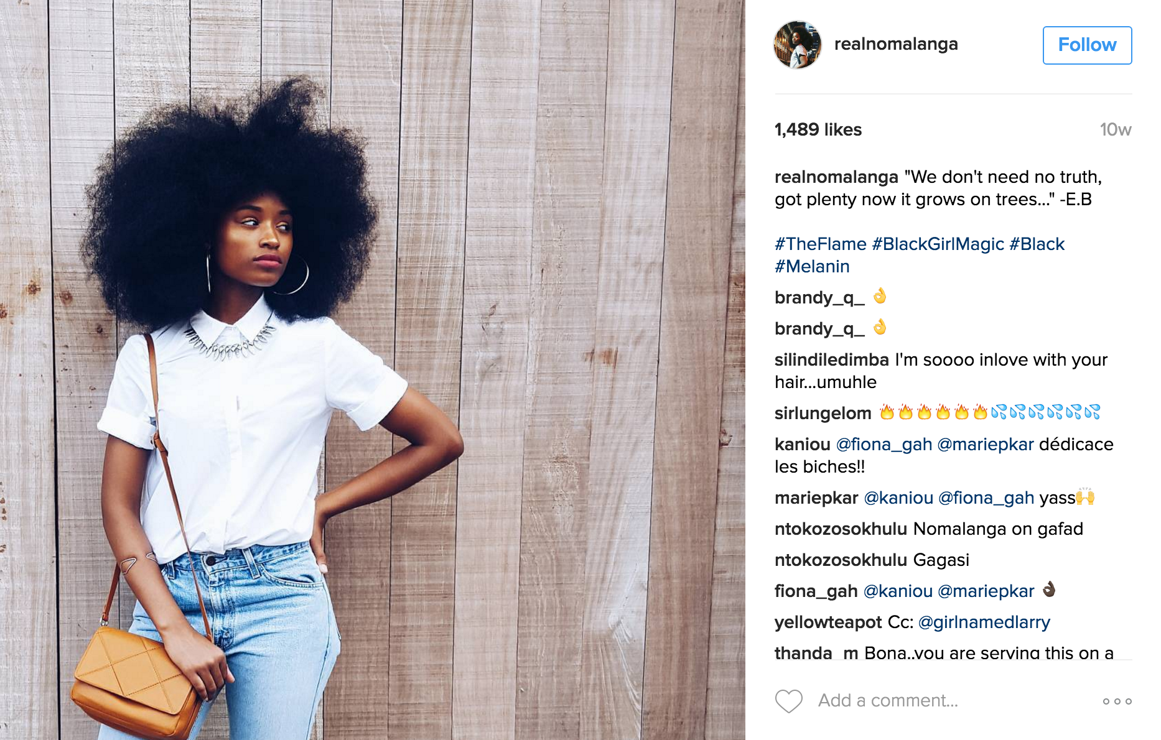Open silindiledimba's profile from comment
This screenshot has height=740, width=1161.
(x=831, y=359)
